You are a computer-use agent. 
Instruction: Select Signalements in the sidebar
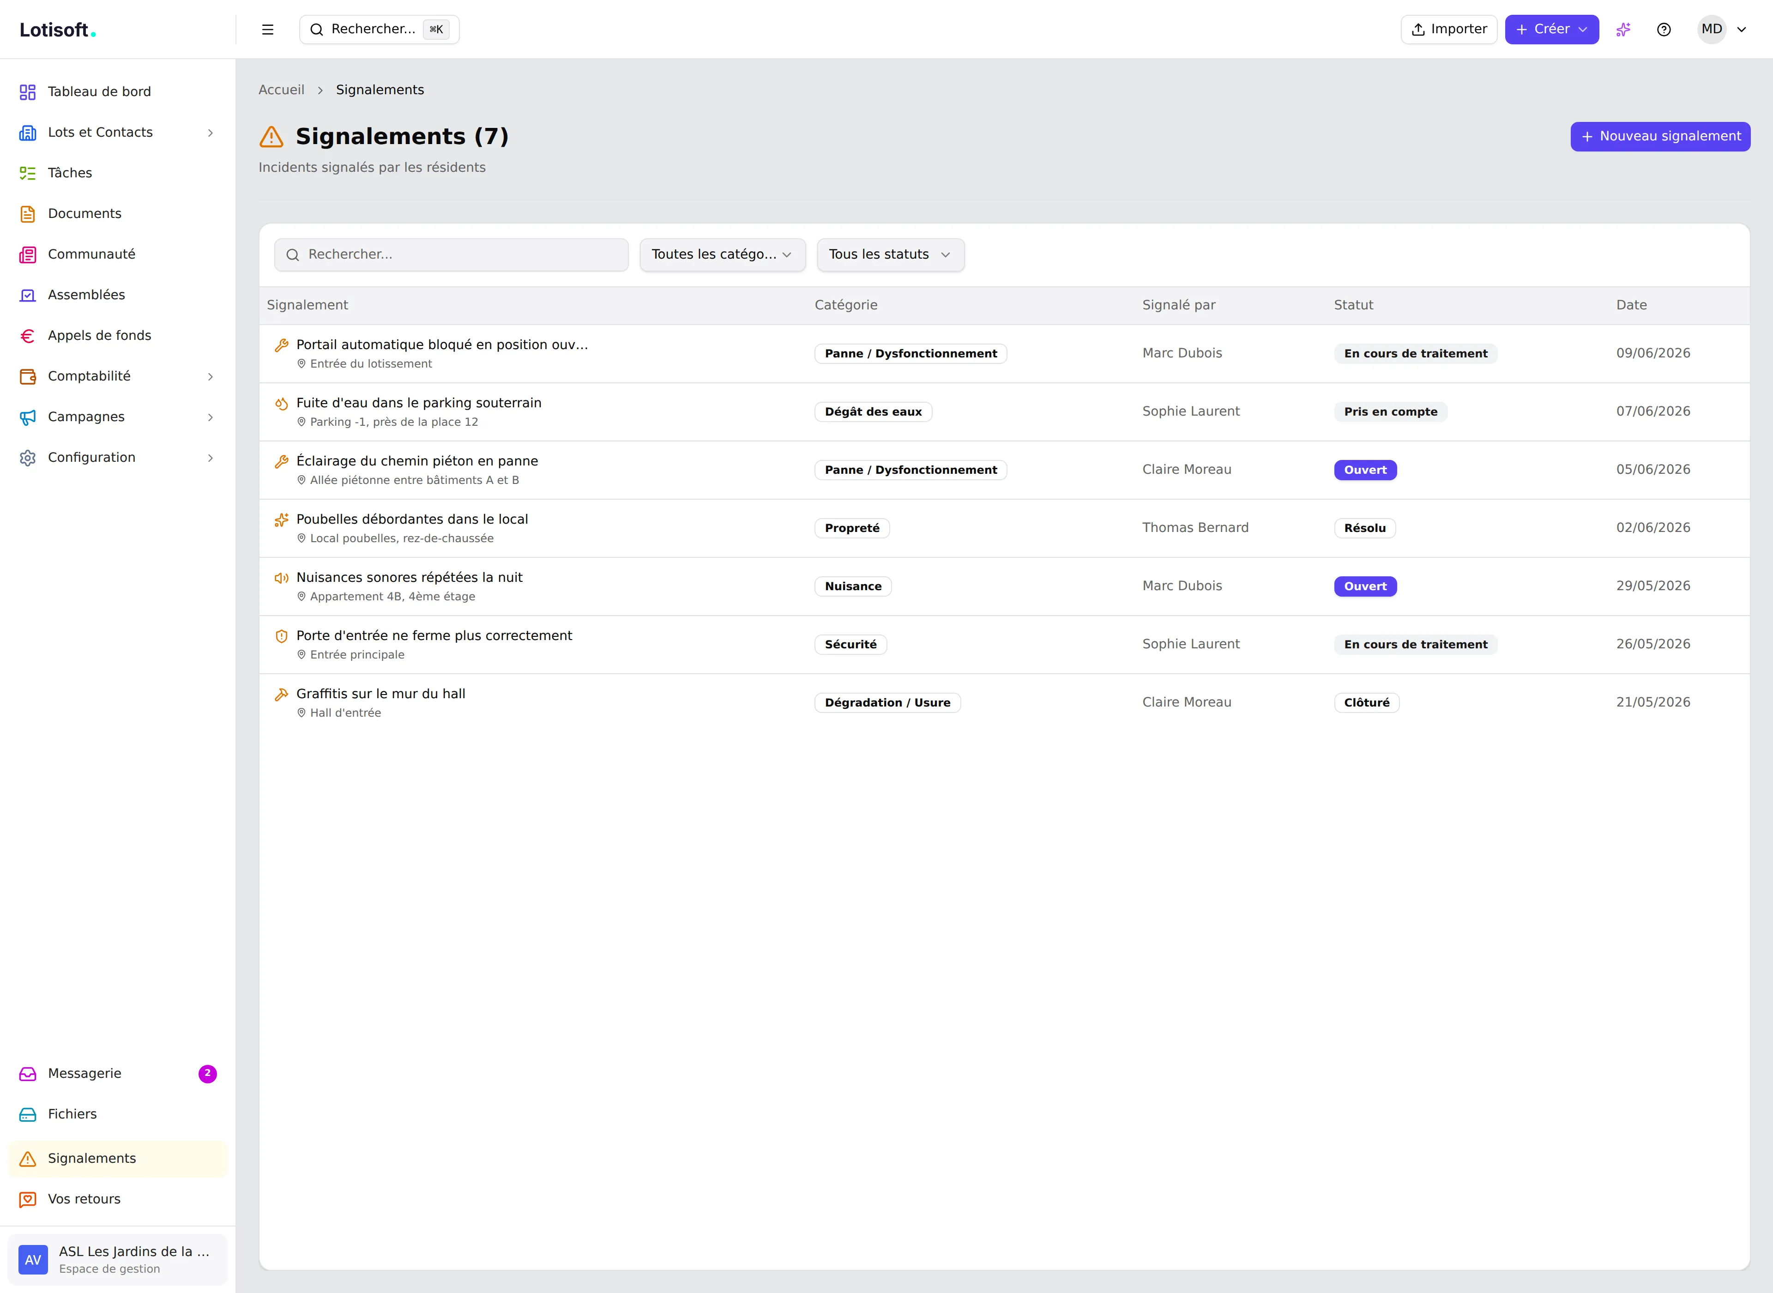point(117,1159)
